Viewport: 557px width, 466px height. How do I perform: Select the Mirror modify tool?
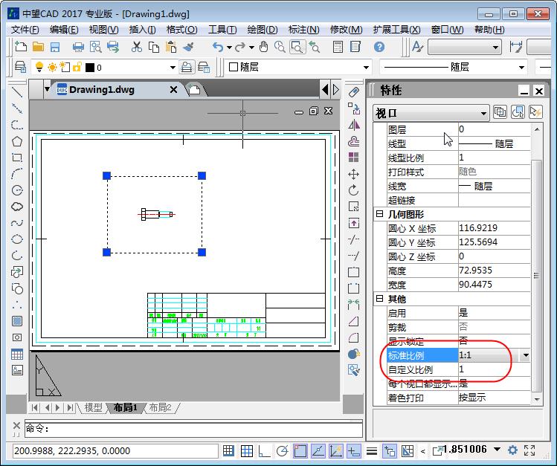(353, 125)
